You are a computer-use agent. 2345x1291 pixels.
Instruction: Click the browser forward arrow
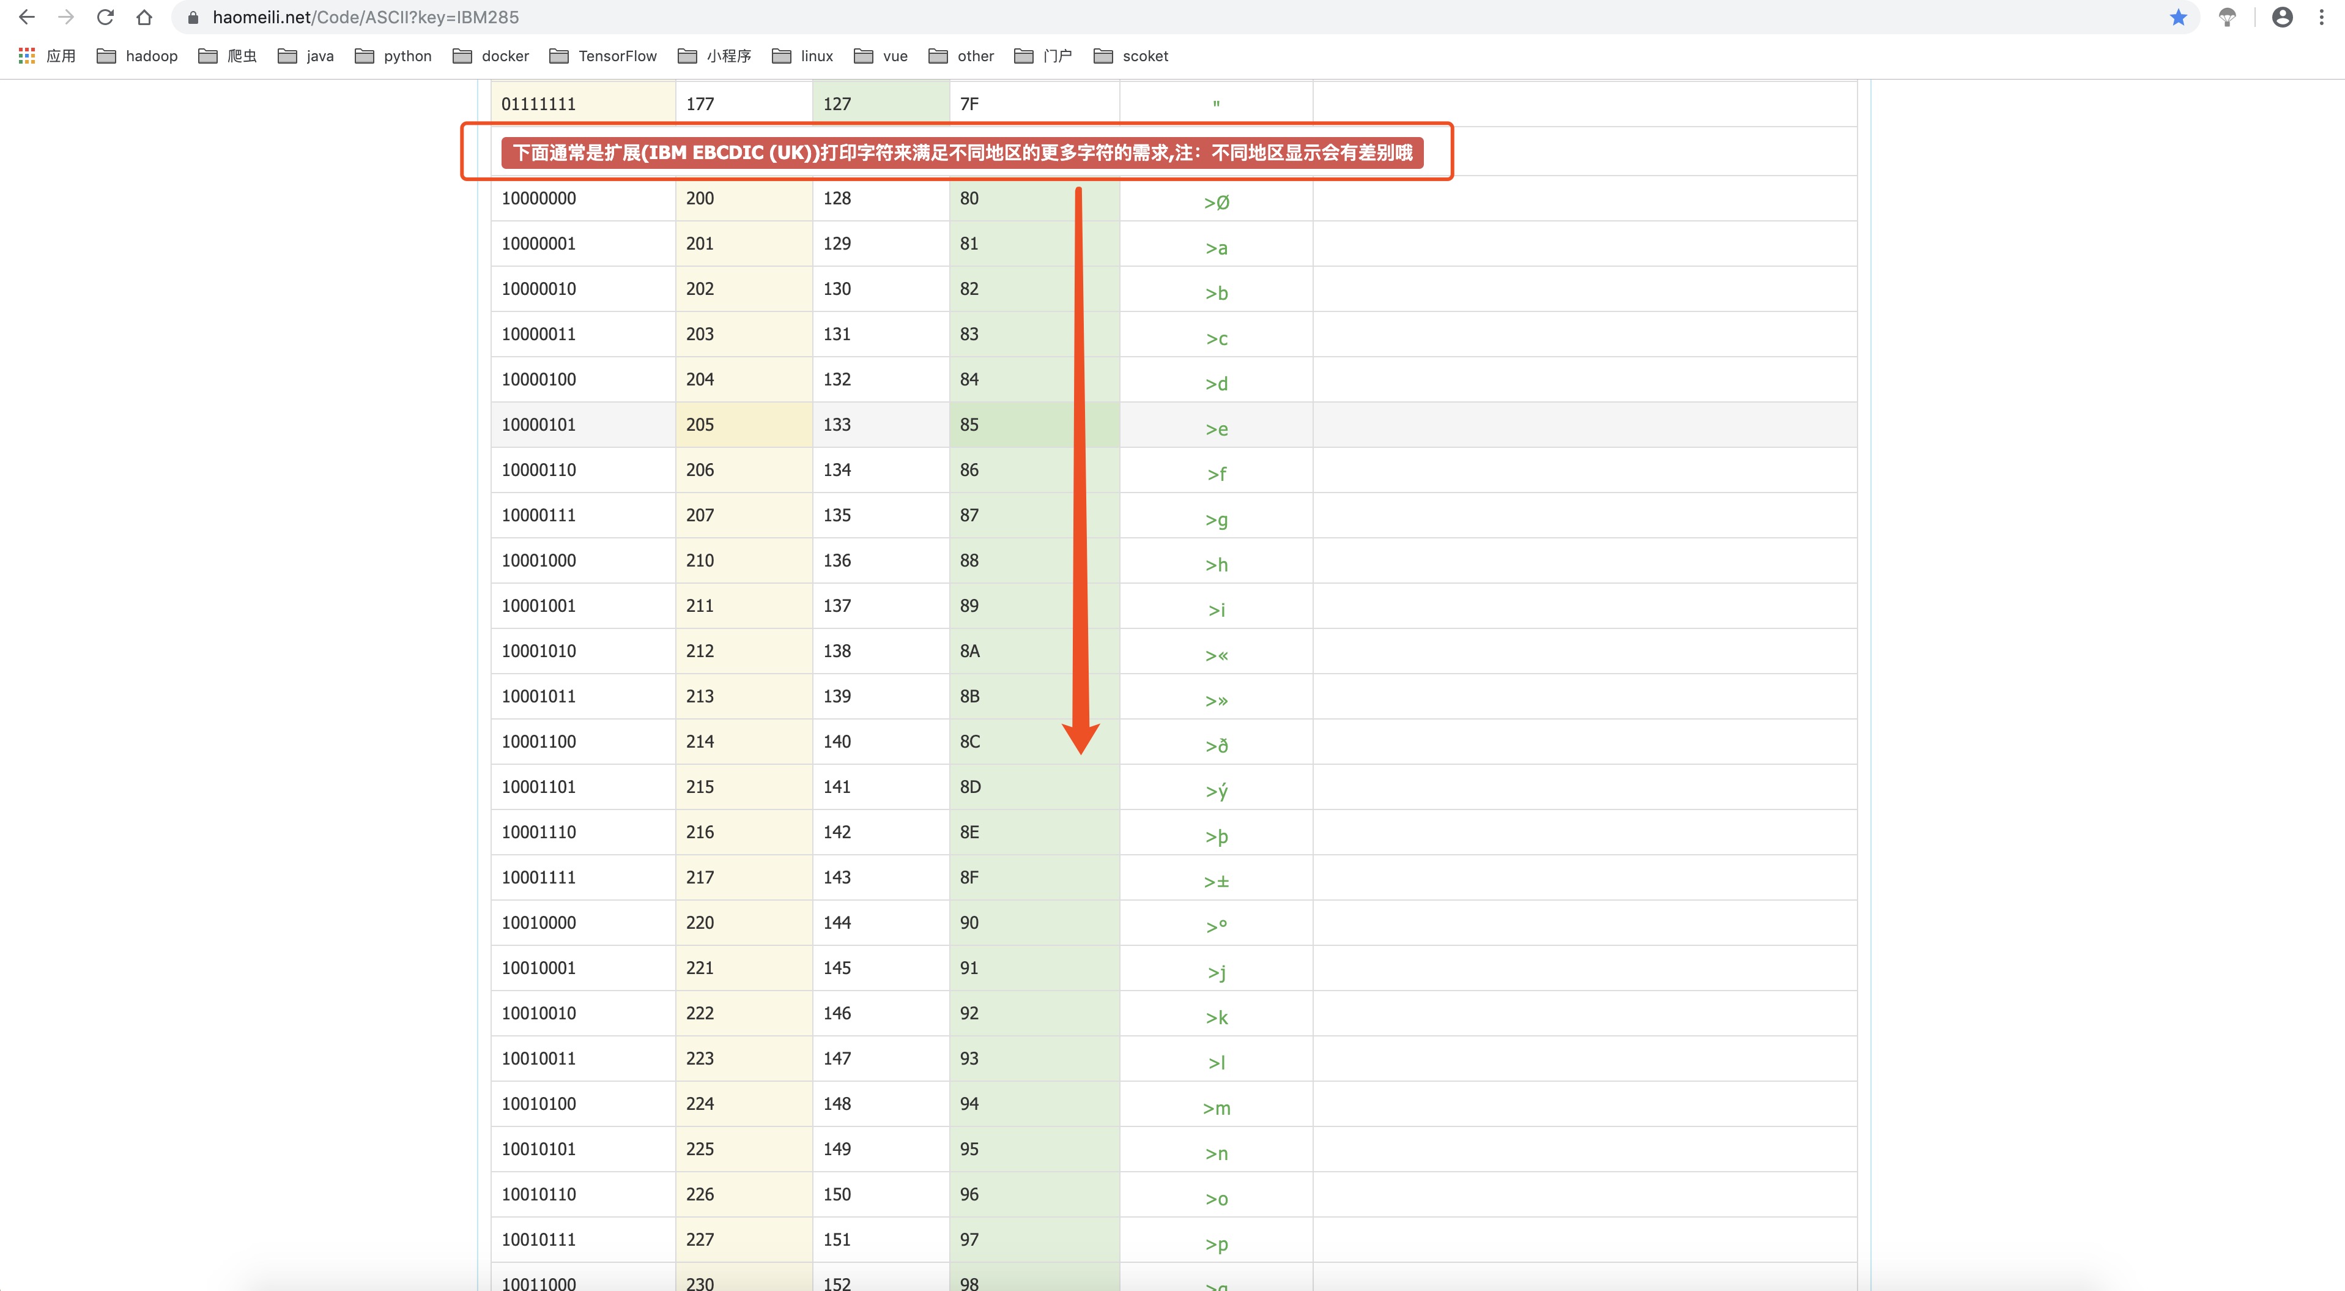65,17
